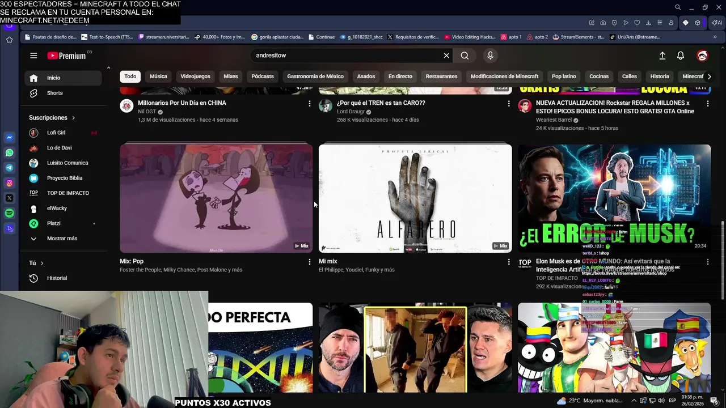Open Opera sidebar bookmarks star icon

point(10,40)
